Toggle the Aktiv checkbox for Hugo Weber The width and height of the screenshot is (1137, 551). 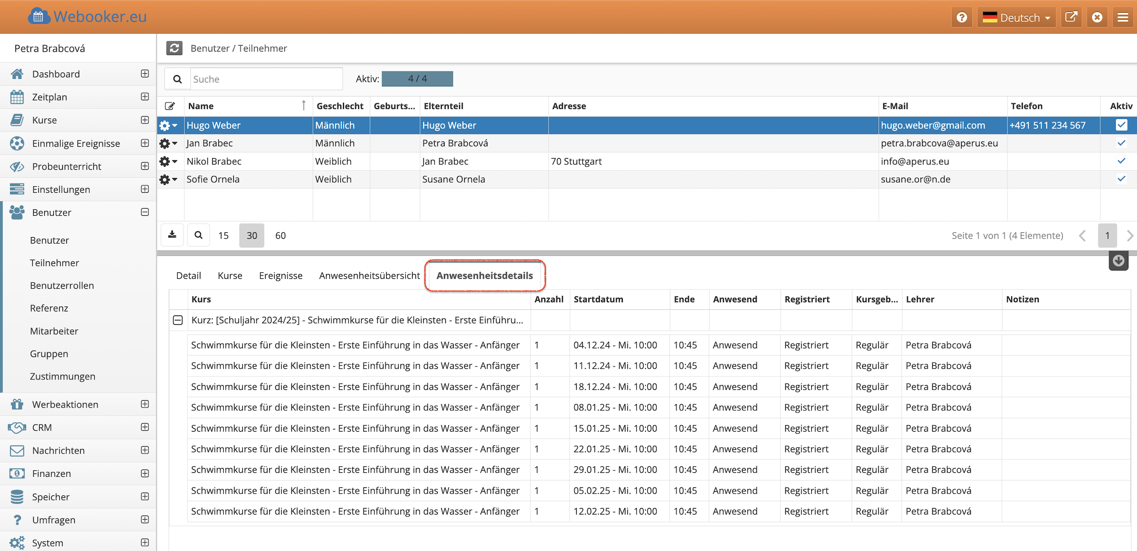click(1121, 125)
